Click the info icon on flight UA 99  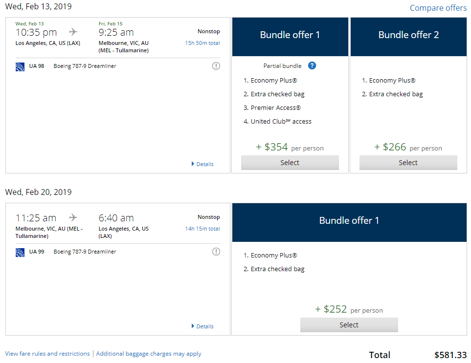pyautogui.click(x=216, y=252)
